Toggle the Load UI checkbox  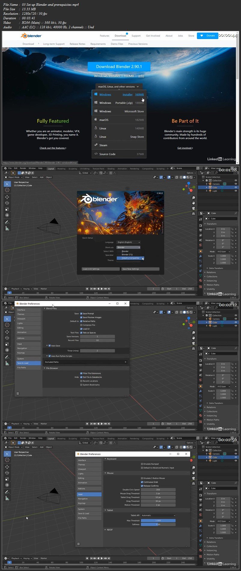(x=81, y=329)
